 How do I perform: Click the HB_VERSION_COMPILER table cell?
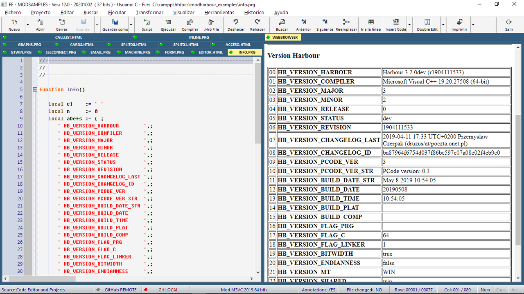pyautogui.click(x=329, y=81)
